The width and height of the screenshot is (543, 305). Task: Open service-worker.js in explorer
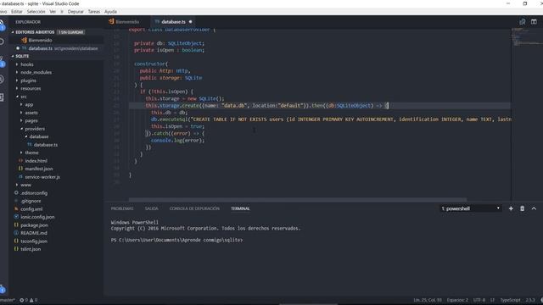point(42,177)
